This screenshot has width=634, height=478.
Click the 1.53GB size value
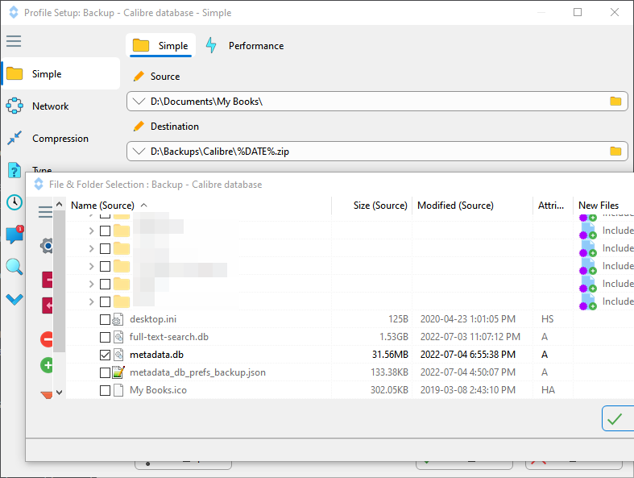tap(393, 337)
